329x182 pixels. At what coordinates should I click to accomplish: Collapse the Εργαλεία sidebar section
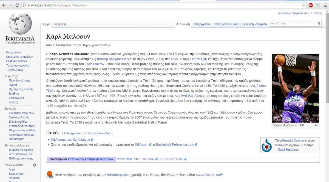(x=11, y=109)
